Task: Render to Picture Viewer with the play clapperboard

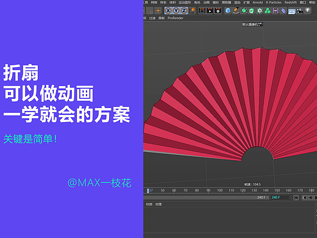Action: point(210,10)
